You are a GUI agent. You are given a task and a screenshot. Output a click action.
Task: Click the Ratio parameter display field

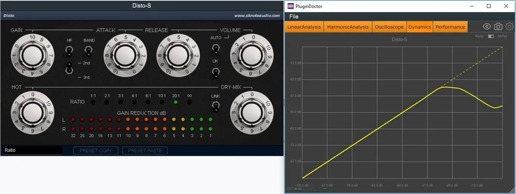click(32, 150)
